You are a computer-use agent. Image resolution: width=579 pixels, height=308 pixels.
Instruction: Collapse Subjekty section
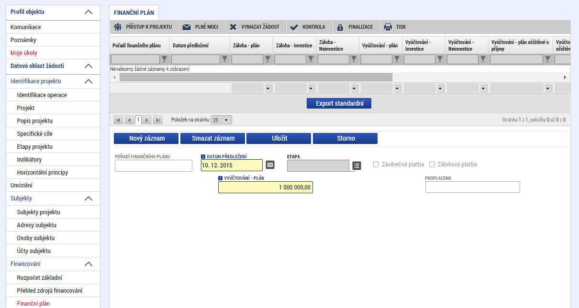89,198
